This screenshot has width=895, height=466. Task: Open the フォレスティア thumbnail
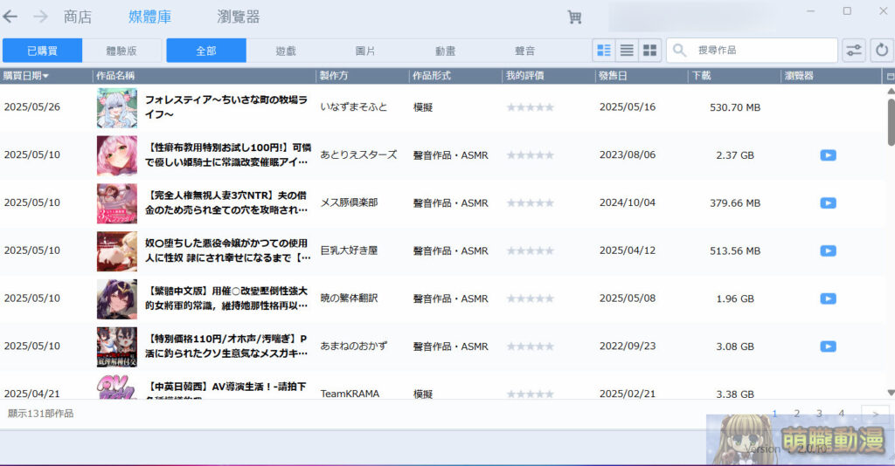pos(117,107)
